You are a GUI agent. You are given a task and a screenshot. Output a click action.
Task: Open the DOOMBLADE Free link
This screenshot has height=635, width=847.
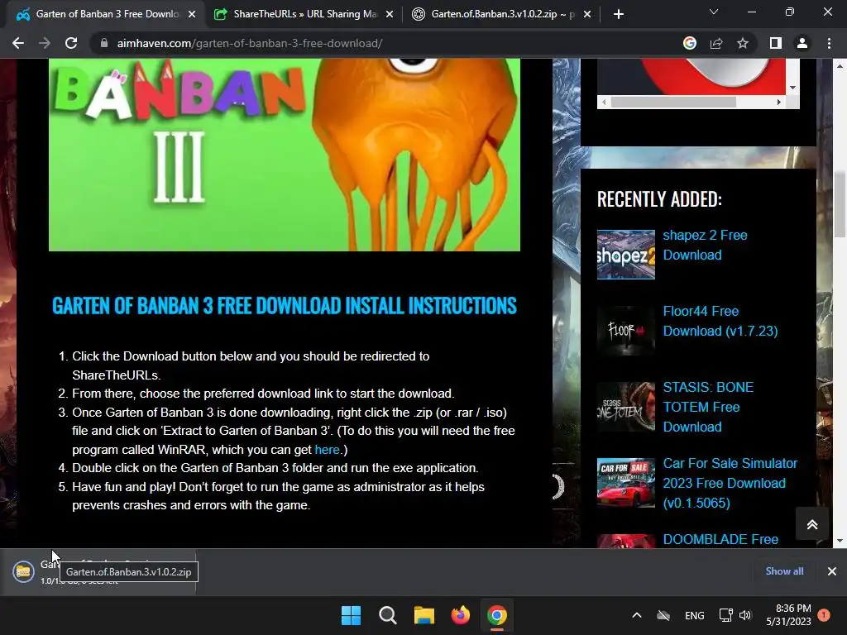pyautogui.click(x=720, y=539)
